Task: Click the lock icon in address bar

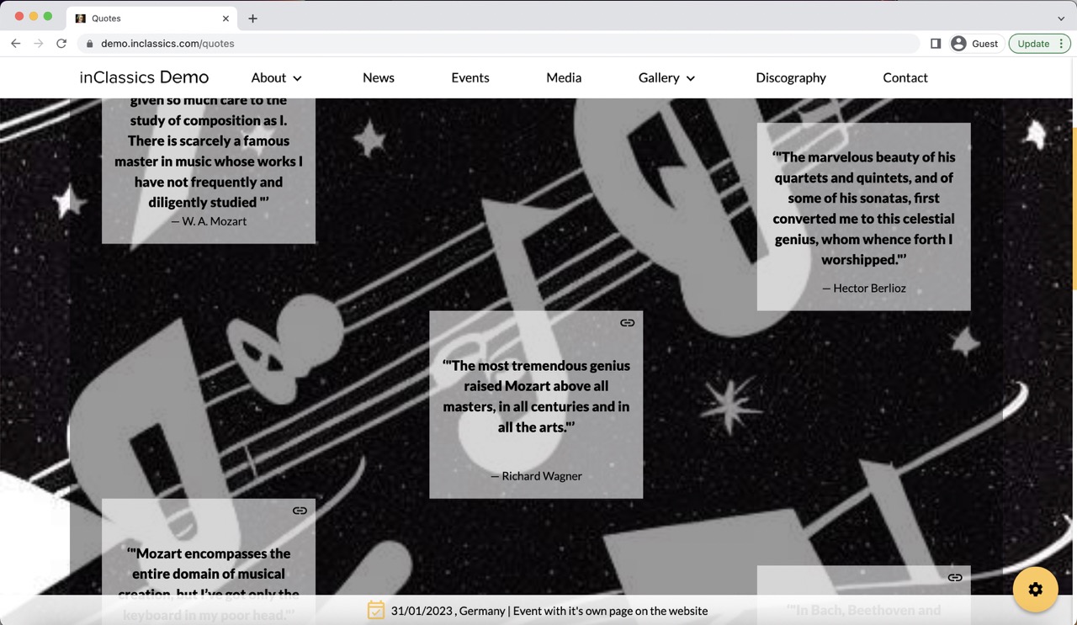Action: 89,44
